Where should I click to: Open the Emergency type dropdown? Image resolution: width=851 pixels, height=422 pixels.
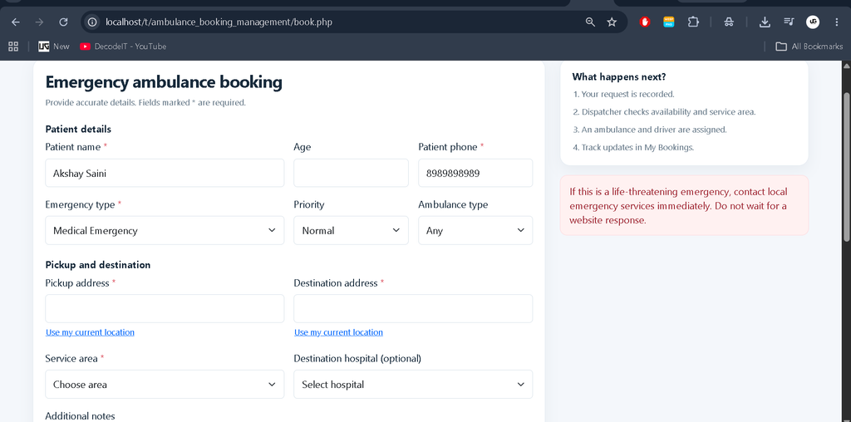165,231
